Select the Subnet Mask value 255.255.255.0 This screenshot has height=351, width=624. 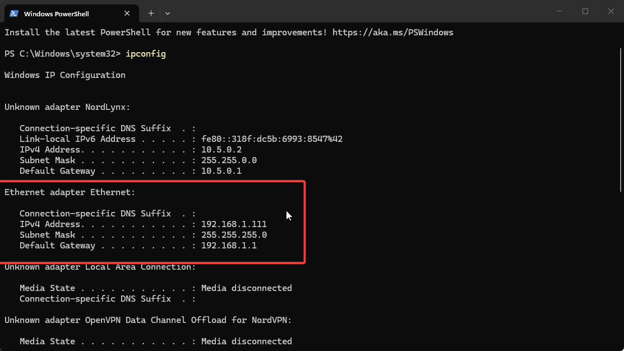(x=234, y=234)
